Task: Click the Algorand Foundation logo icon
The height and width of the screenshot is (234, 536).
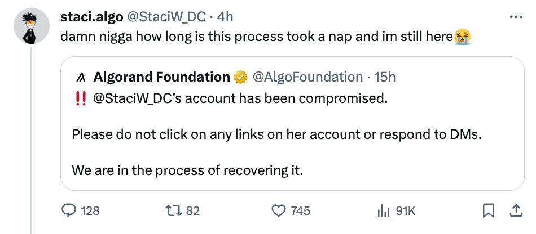Action: 80,76
